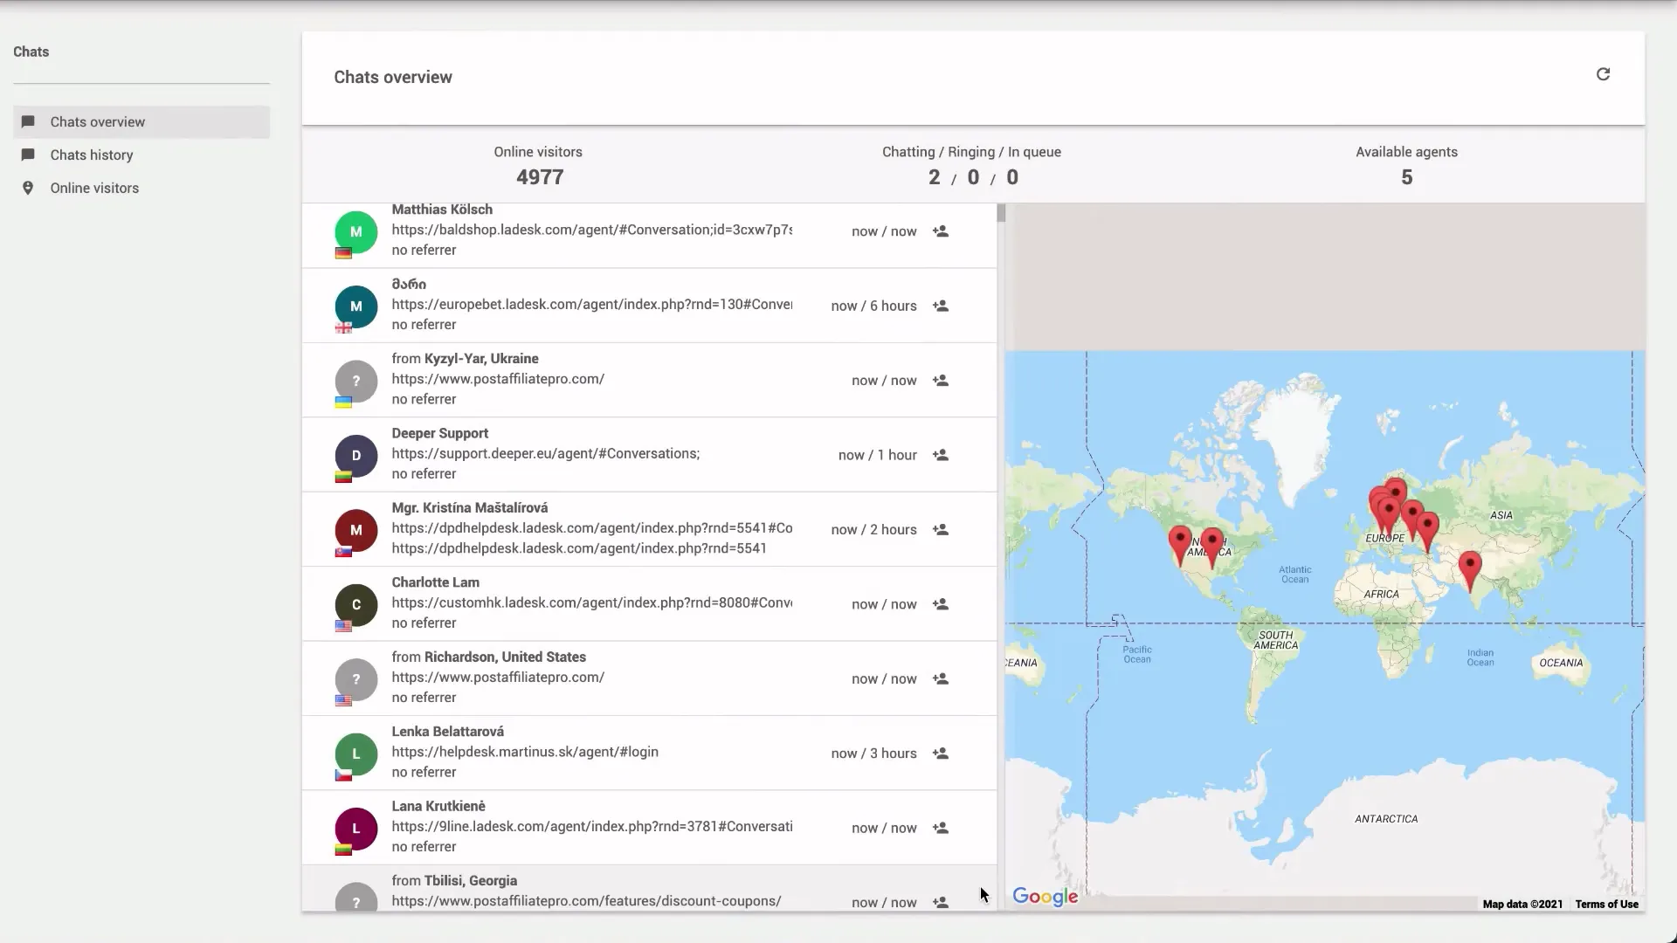1677x943 pixels.
Task: Click the visitor list scrollbar thumb
Action: (1001, 213)
